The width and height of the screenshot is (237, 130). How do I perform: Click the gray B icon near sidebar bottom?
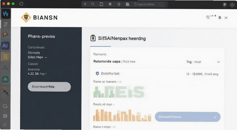coord(5,116)
